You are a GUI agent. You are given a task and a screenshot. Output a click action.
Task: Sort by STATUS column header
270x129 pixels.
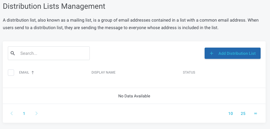pos(189,73)
